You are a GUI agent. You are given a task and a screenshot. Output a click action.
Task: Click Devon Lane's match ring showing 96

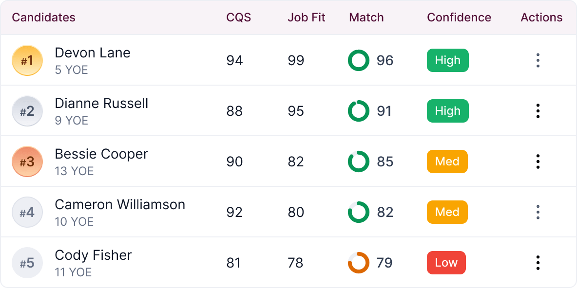pos(358,60)
